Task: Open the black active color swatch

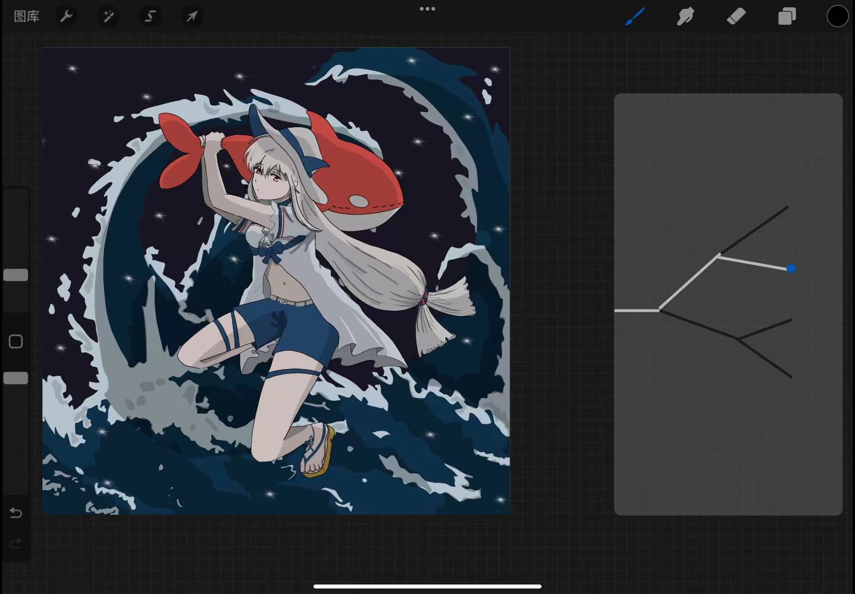Action: pos(837,16)
